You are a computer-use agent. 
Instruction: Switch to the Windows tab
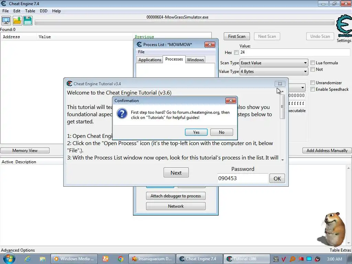pos(195,60)
